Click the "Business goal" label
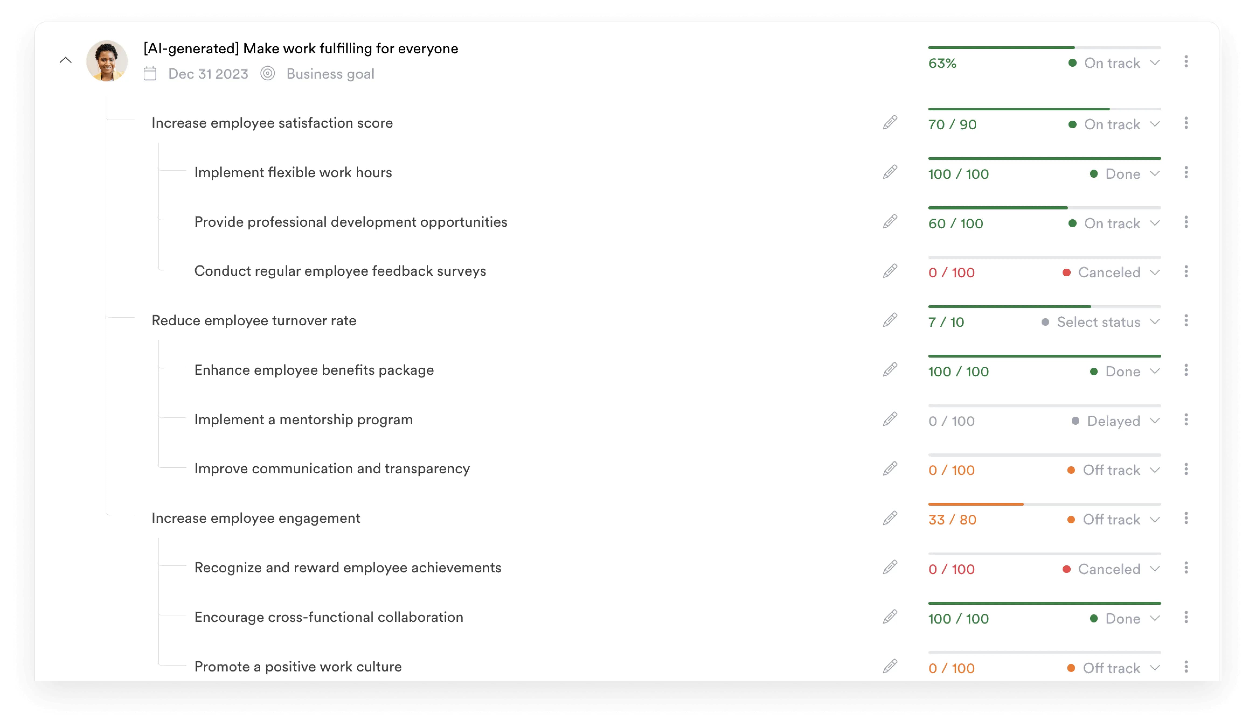 [x=331, y=73]
